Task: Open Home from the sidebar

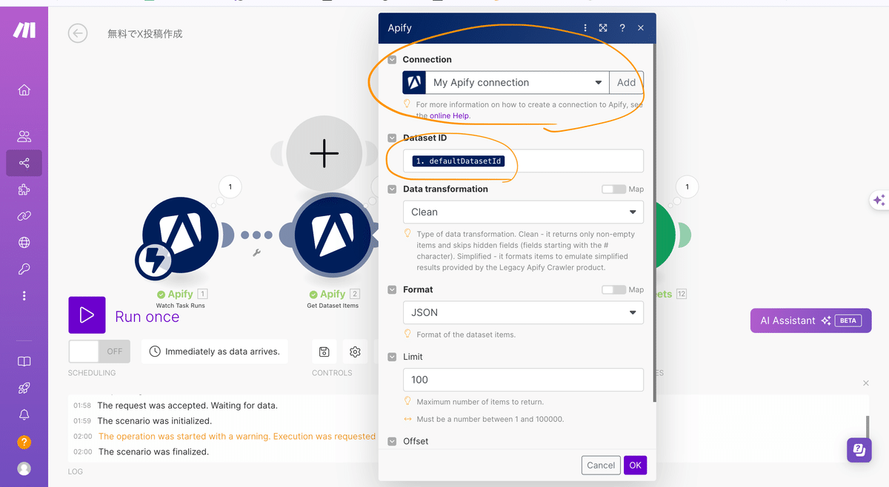Action: 24,90
